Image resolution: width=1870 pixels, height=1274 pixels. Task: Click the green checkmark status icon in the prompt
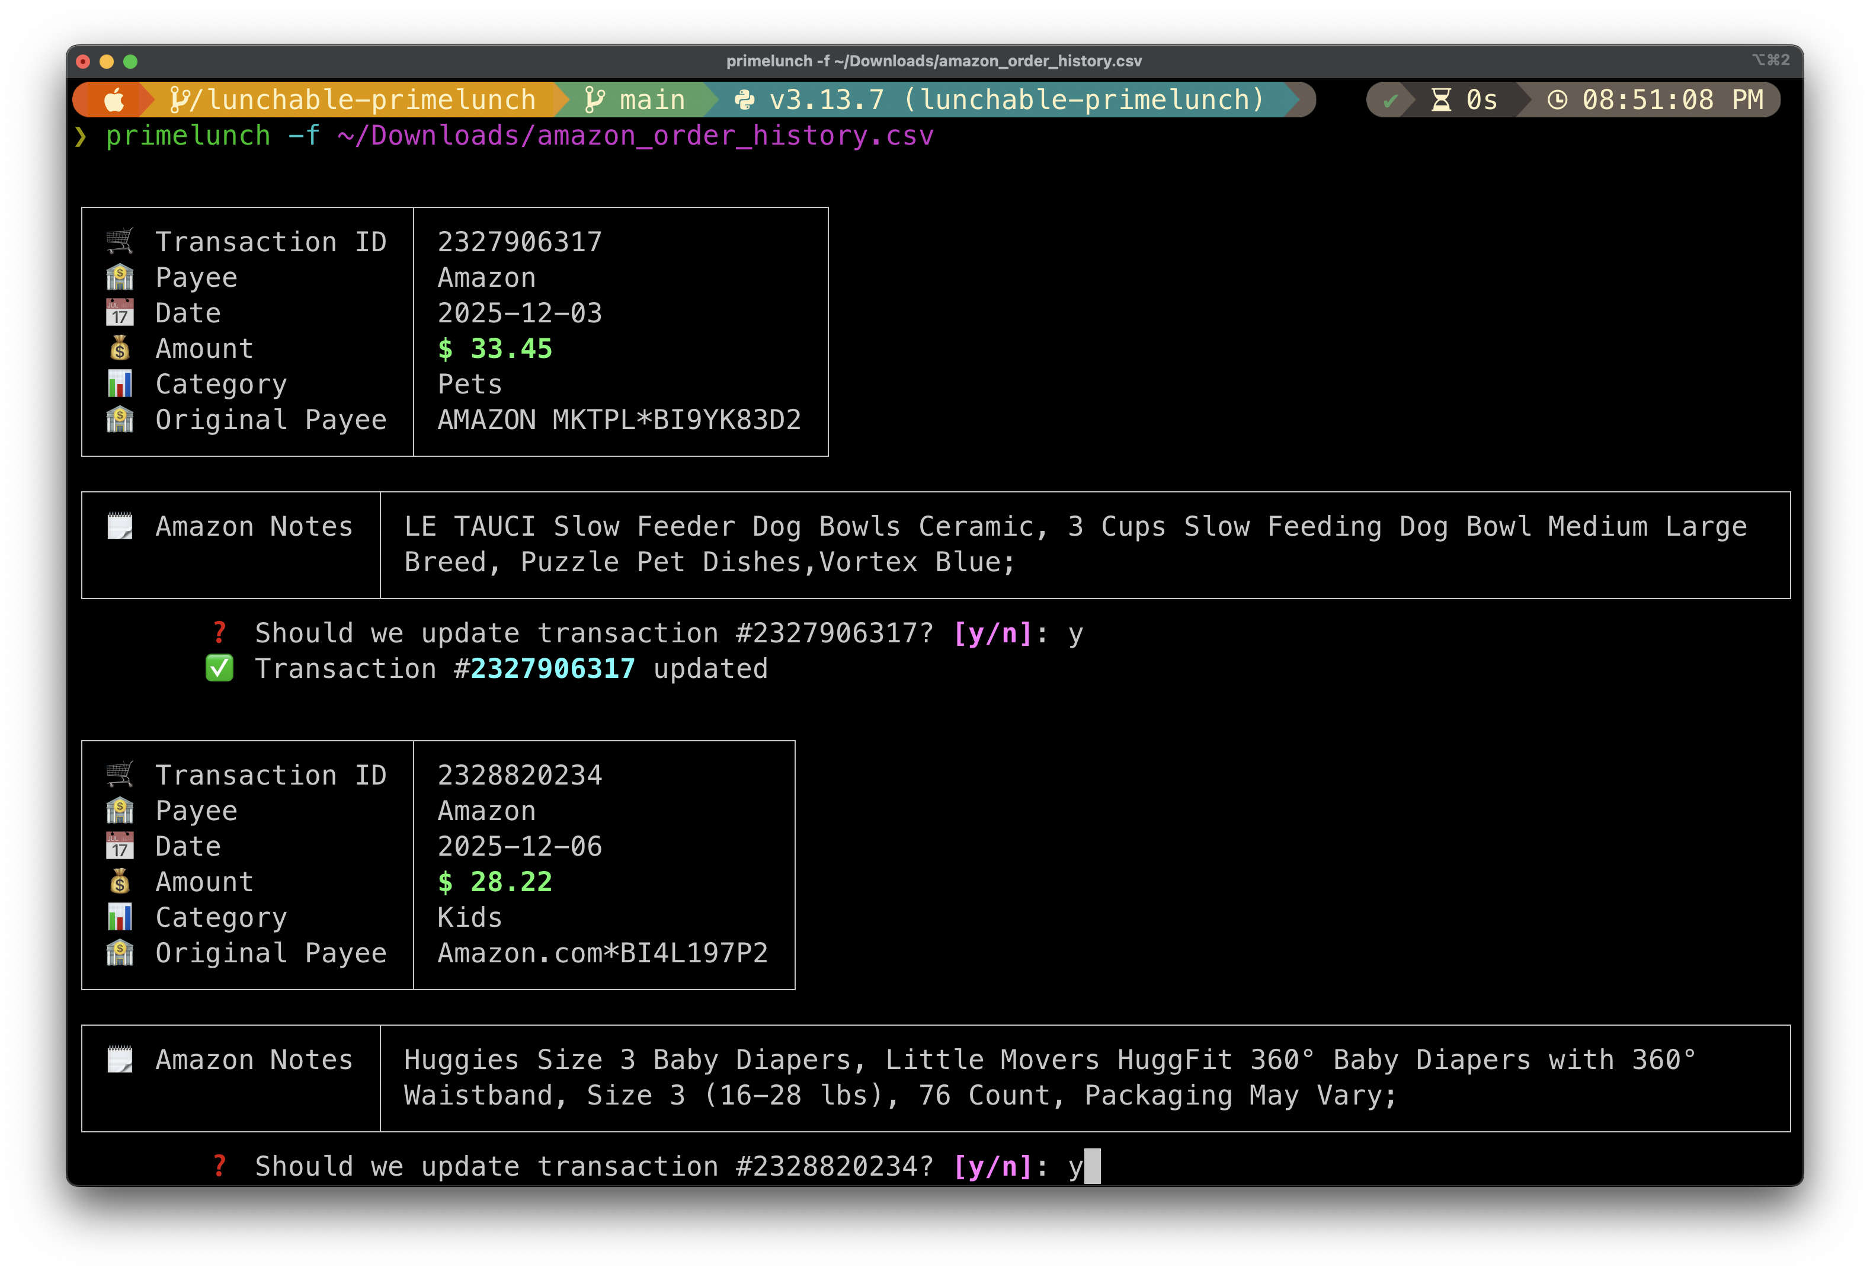pos(1391,101)
